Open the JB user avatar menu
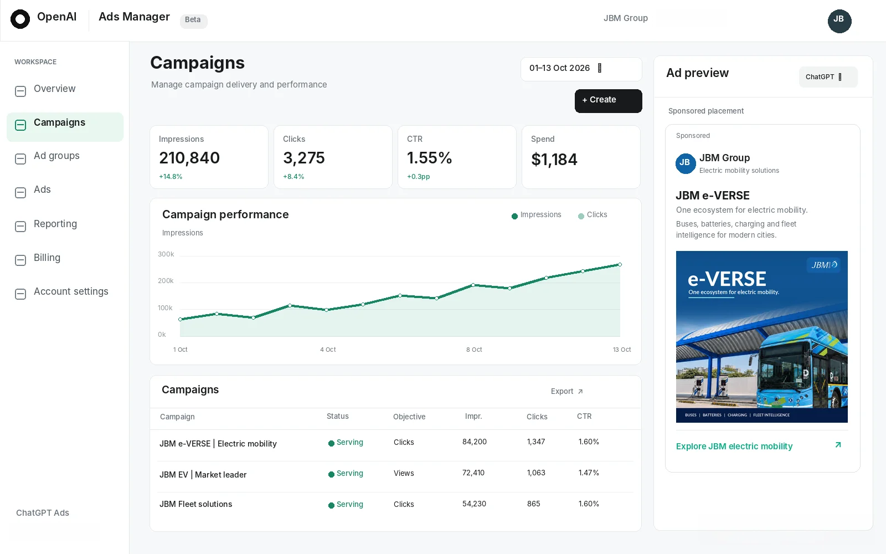 click(839, 21)
